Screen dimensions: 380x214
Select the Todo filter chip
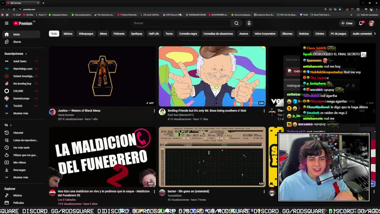[x=54, y=34]
